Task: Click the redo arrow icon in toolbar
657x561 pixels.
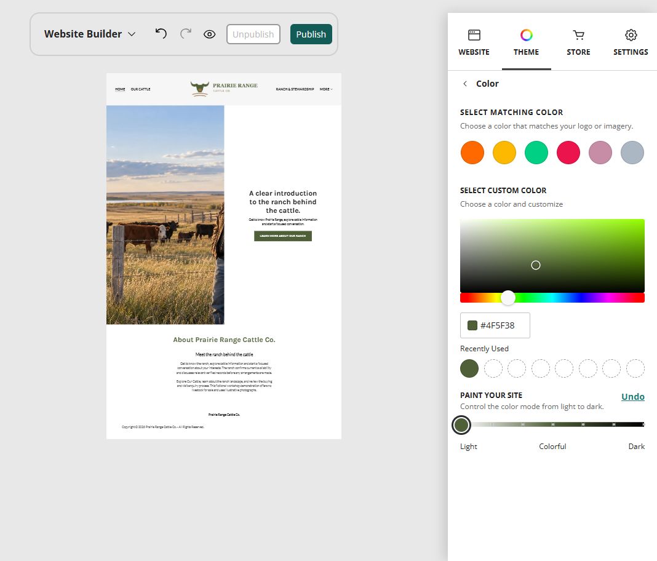Action: [x=186, y=33]
